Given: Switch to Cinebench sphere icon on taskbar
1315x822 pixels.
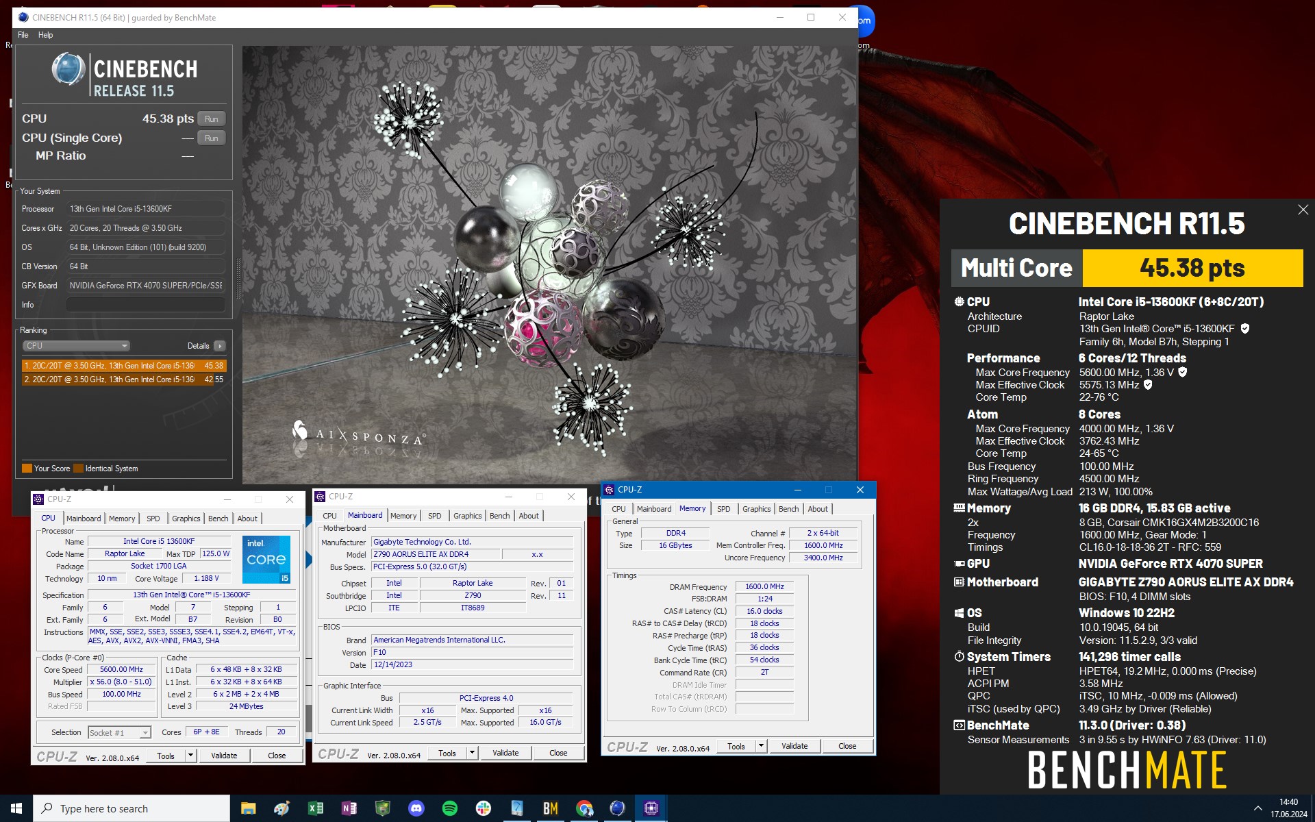Looking at the screenshot, I should tap(617, 808).
